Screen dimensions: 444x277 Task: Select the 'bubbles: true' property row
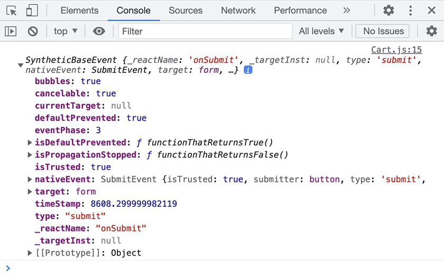tap(68, 81)
